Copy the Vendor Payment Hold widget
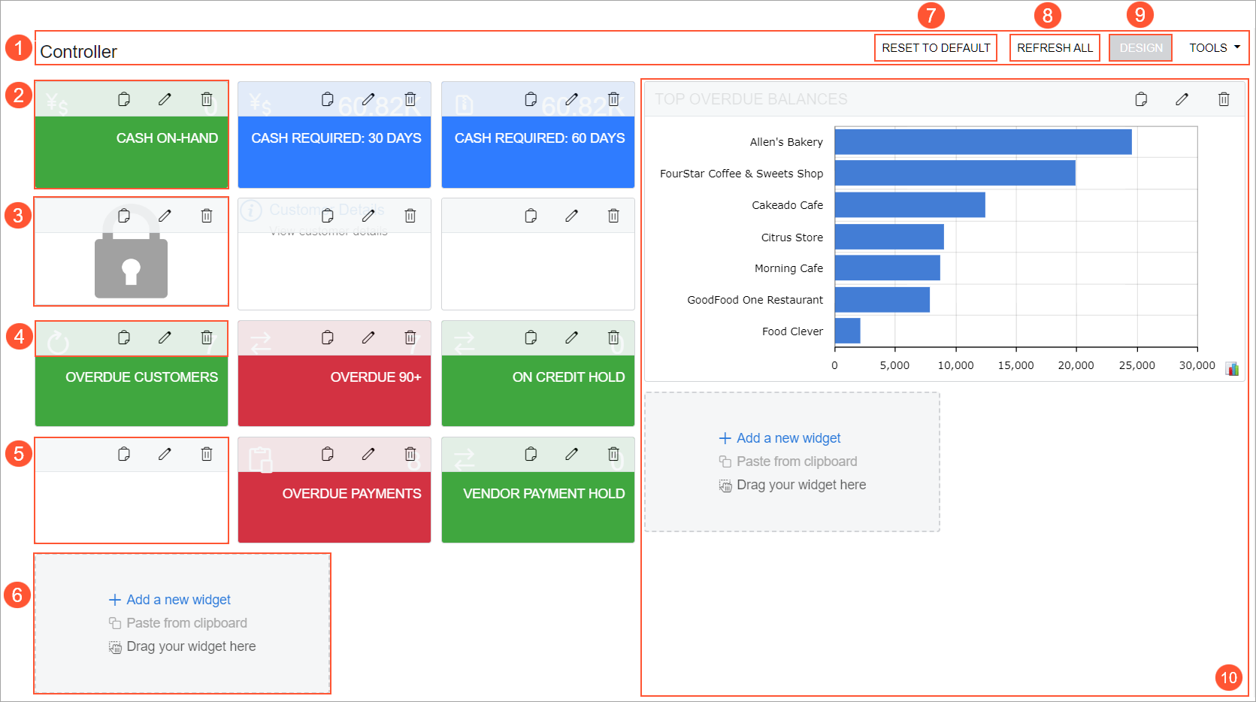The width and height of the screenshot is (1256, 702). pos(531,454)
